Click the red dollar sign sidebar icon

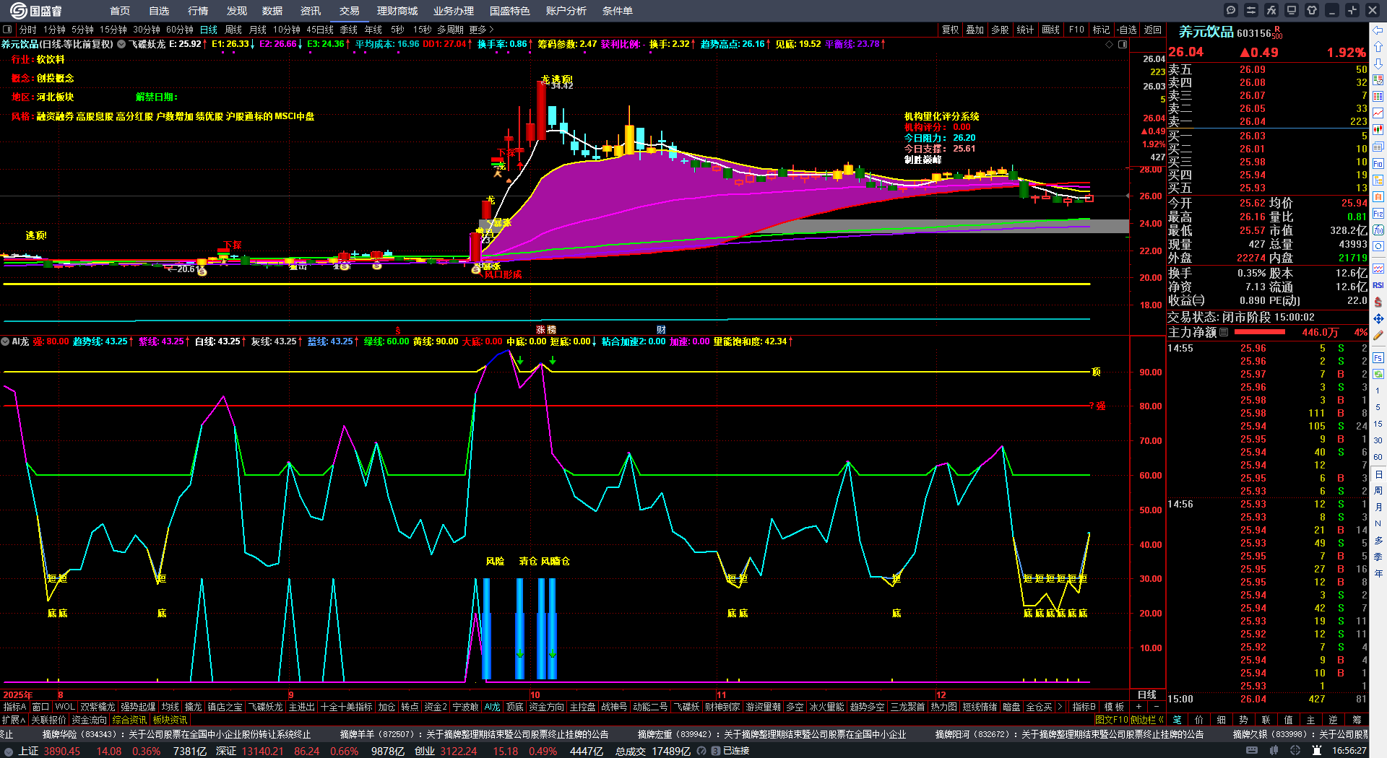tap(1378, 302)
